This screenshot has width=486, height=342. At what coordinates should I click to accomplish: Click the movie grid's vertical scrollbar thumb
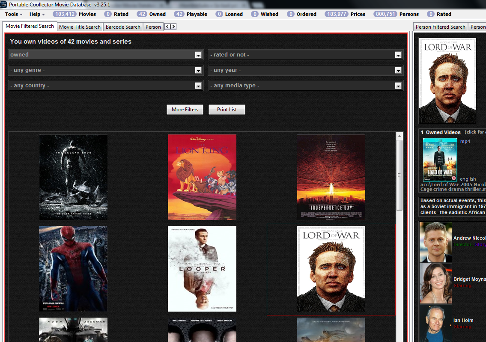[400, 175]
